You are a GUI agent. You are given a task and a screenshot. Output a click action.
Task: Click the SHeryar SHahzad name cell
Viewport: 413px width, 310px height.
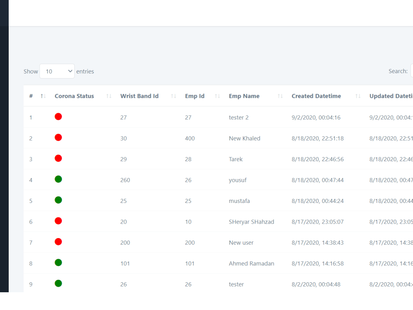pos(251,222)
